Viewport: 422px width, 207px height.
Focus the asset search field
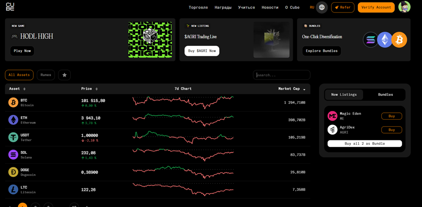pos(282,75)
